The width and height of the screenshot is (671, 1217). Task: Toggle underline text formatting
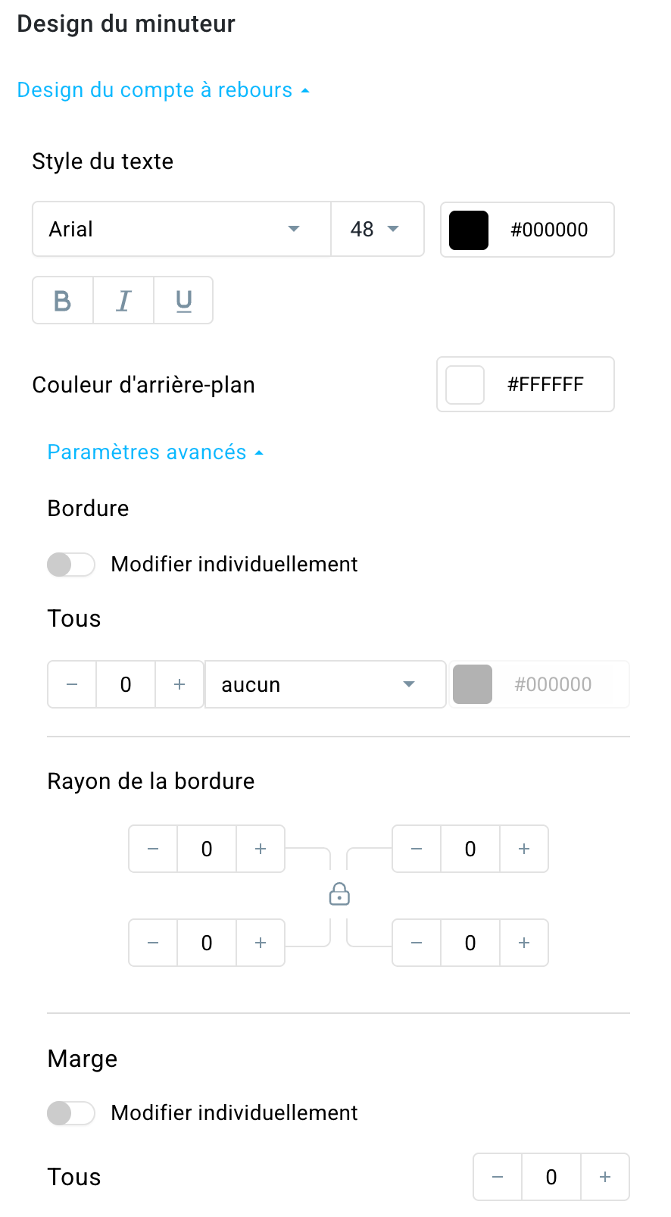pyautogui.click(x=183, y=301)
